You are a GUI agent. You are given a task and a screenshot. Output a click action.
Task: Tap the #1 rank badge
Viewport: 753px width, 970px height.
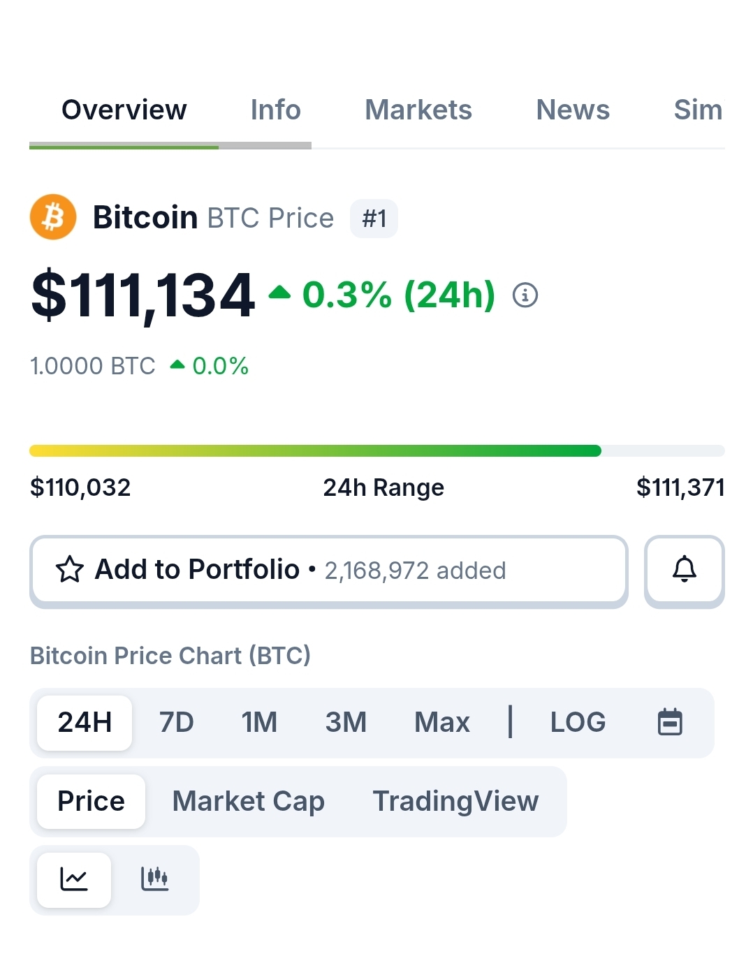(374, 219)
